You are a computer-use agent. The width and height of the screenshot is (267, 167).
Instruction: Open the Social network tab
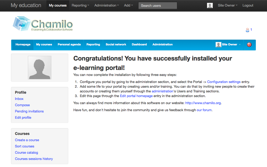[x=116, y=45]
